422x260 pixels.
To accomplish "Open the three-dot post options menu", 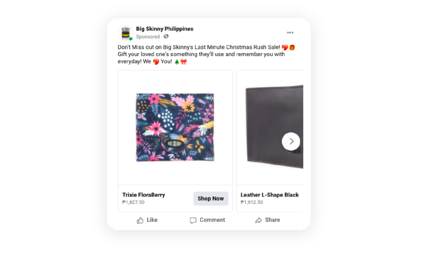I will tap(290, 32).
